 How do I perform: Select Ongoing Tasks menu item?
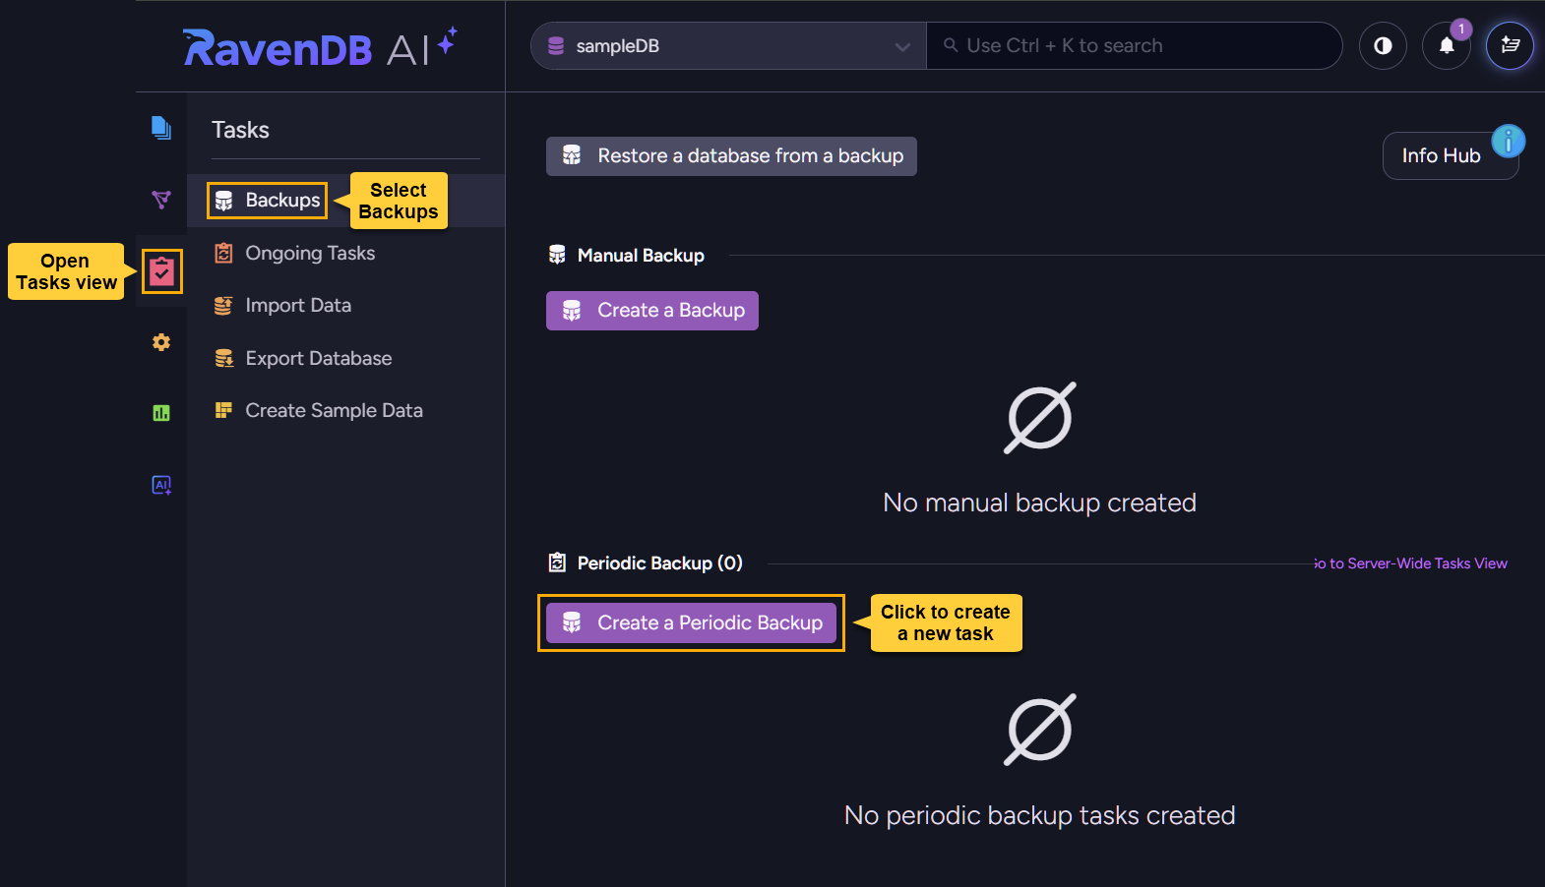click(309, 254)
